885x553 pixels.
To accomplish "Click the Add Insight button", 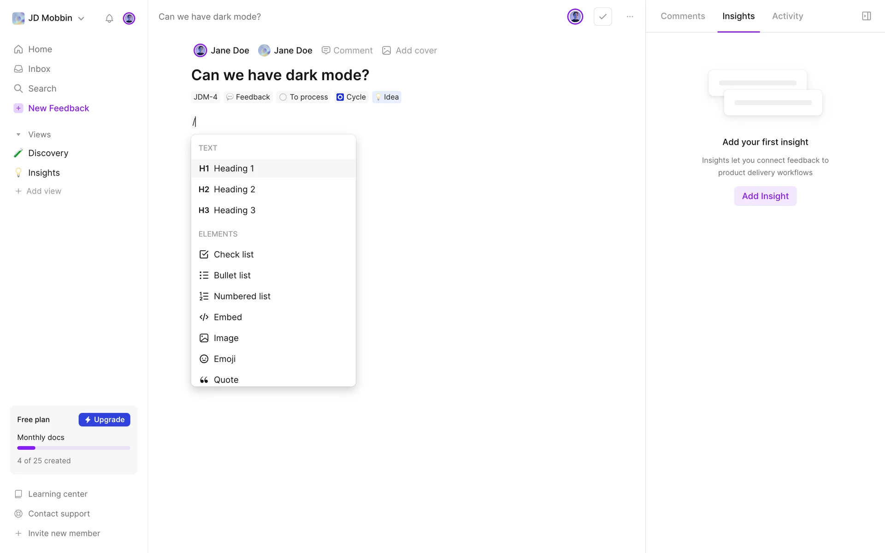I will pos(765,196).
